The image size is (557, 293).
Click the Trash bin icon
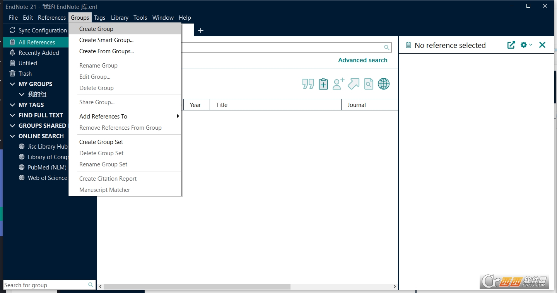12,74
